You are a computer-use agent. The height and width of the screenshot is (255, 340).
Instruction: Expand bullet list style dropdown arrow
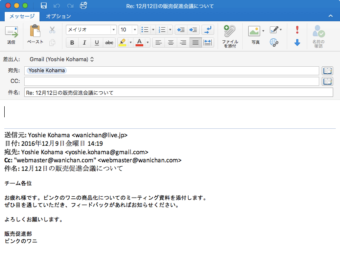point(153,30)
